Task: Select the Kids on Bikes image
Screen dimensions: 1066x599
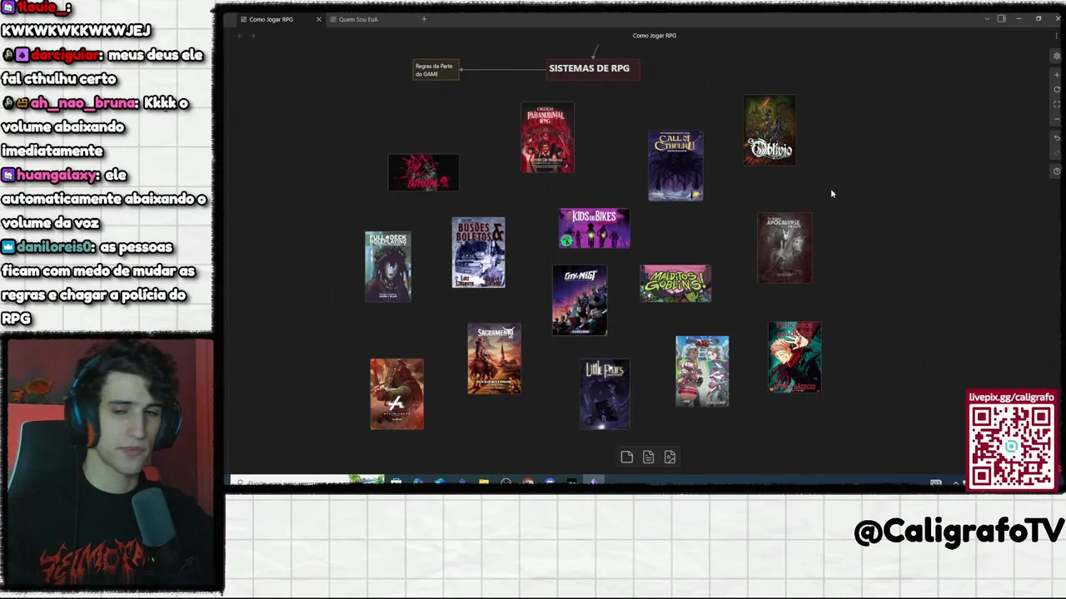Action: (595, 228)
